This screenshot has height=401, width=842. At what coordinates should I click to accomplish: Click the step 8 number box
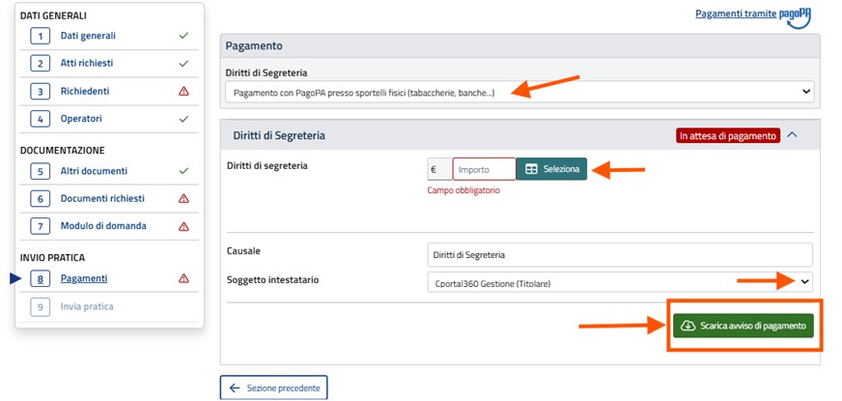pos(40,278)
